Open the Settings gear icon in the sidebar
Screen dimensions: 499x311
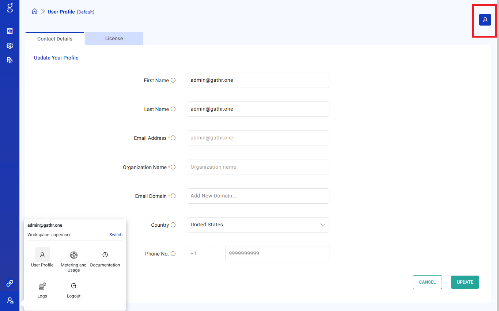10,46
